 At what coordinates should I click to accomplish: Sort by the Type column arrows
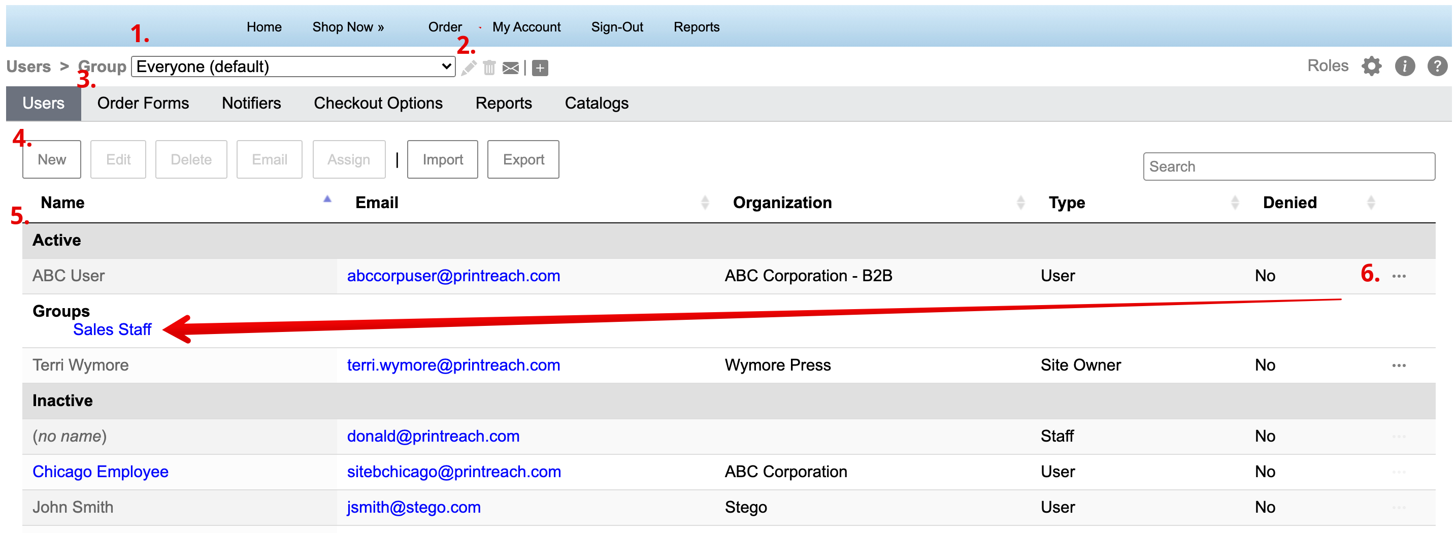[1235, 203]
